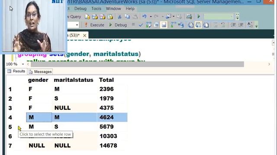Click the Comment out selected lines icon
This screenshot has width=277, height=155.
[216, 25]
